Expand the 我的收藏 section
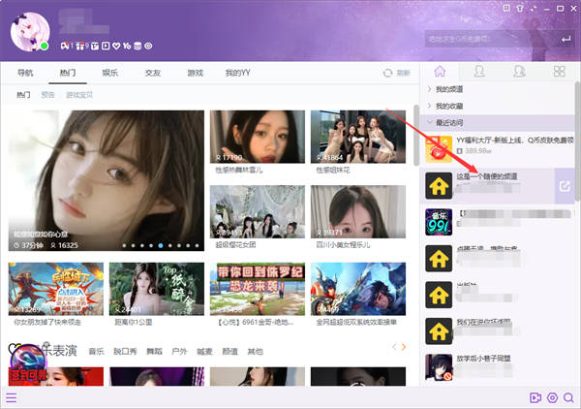The image size is (581, 409). tap(498, 106)
